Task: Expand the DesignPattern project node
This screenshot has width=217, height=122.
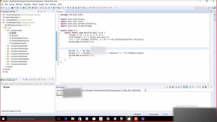Action: coord(1,20)
